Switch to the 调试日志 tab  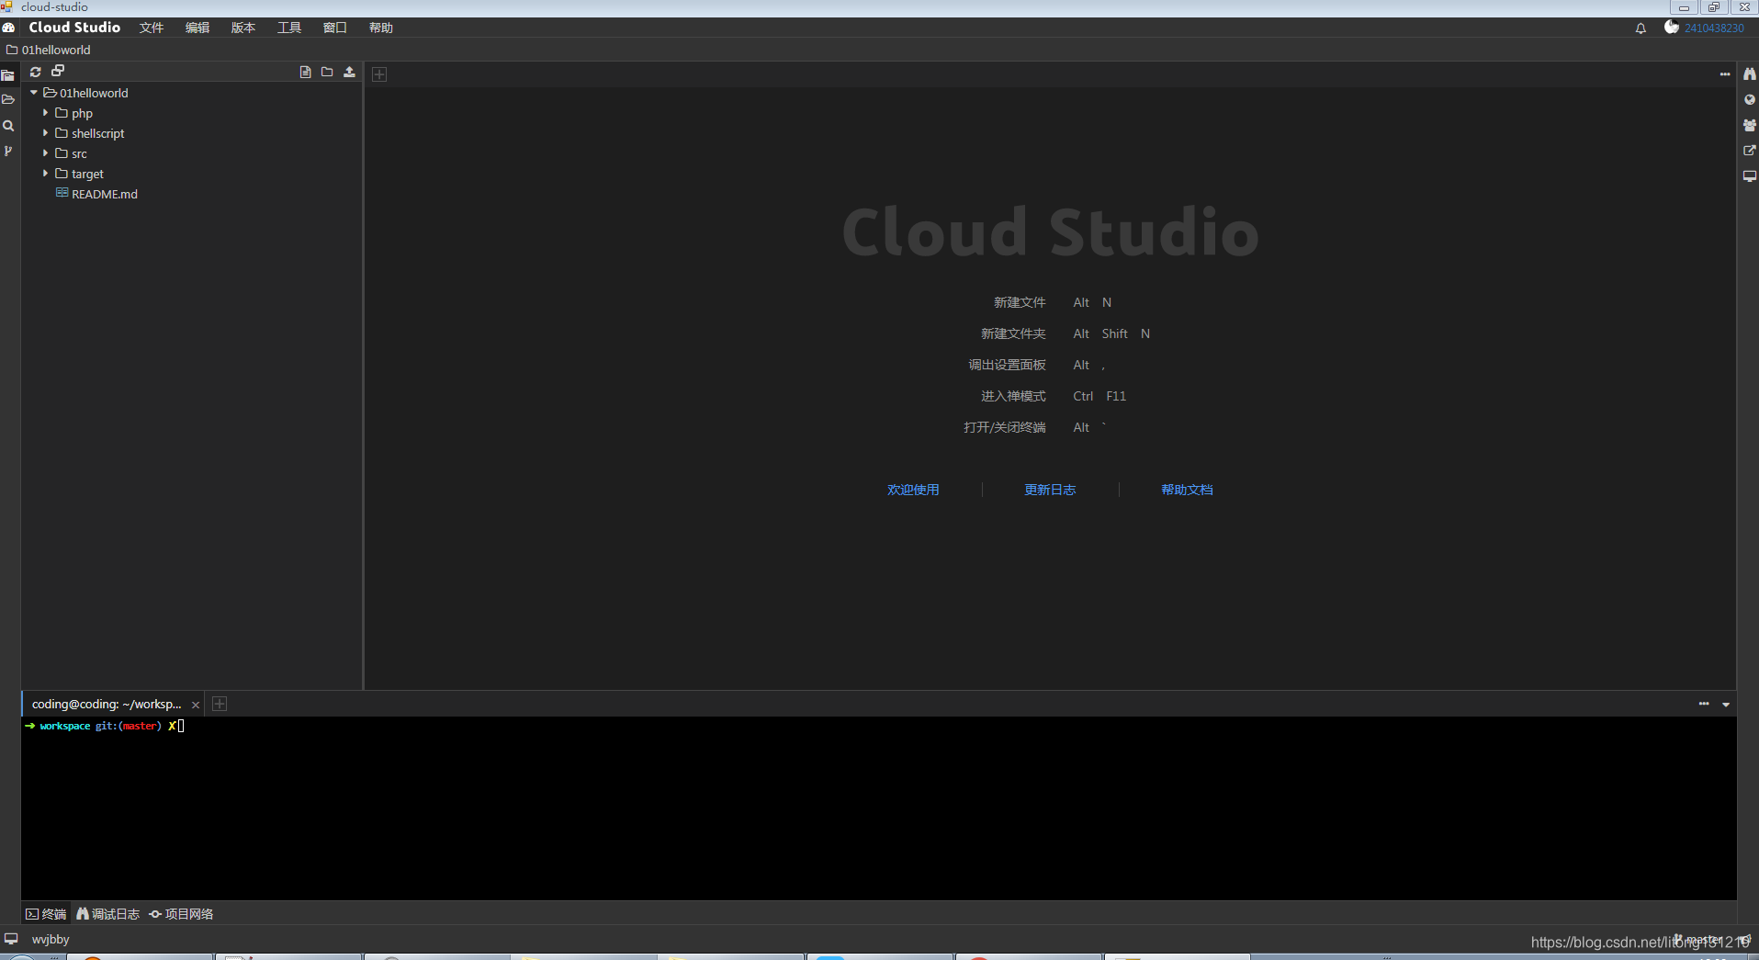[107, 913]
